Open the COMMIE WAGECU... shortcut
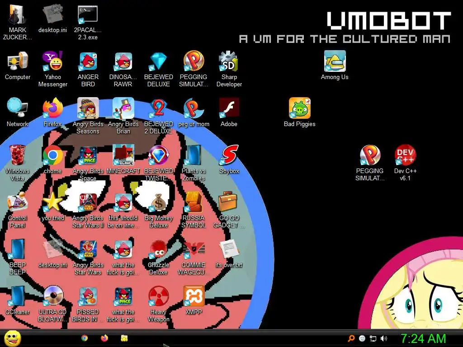Viewport: 463px width, 347px height. (194, 249)
